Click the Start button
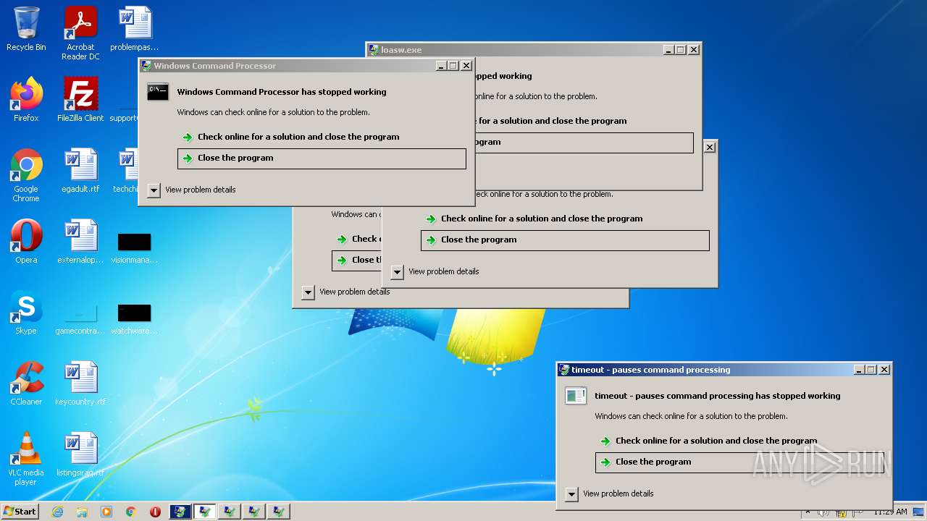This screenshot has width=927, height=521. pos(20,512)
